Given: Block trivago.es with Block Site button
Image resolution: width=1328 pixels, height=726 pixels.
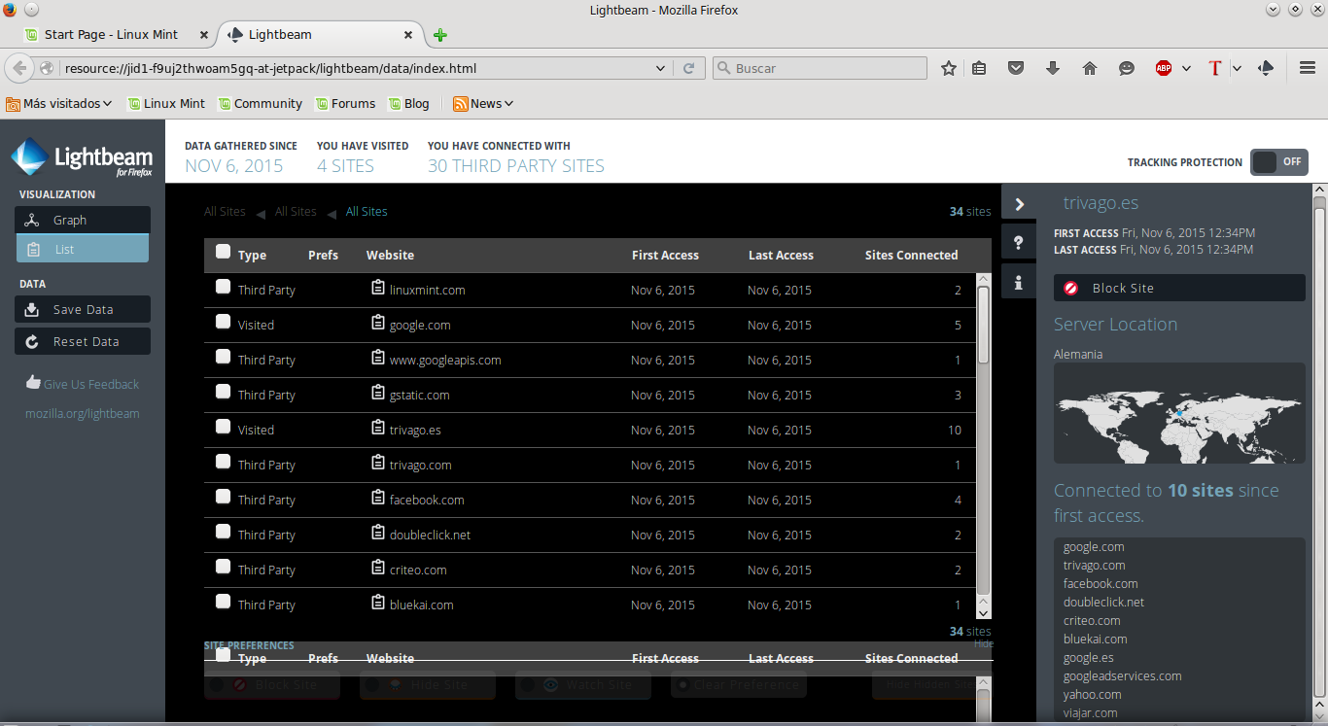Looking at the screenshot, I should coord(1179,288).
